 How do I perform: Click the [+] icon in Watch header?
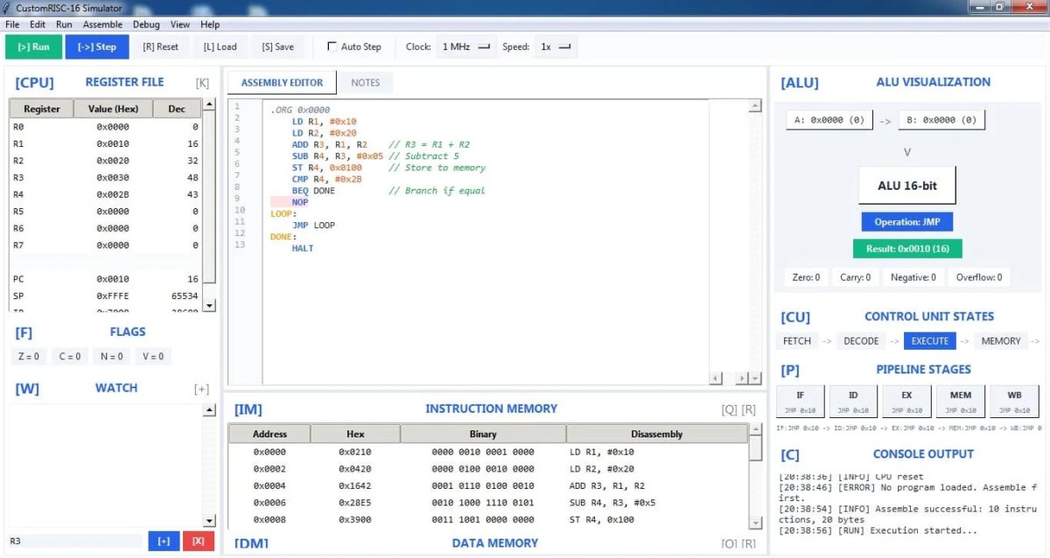[202, 389]
